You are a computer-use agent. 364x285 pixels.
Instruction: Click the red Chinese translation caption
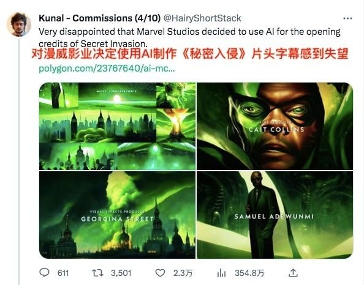point(190,54)
